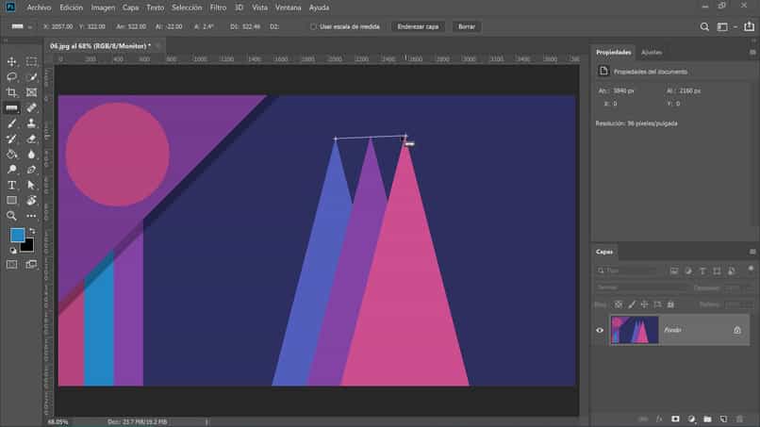Open the Capas panel options menu
The height and width of the screenshot is (427, 760).
(752, 252)
